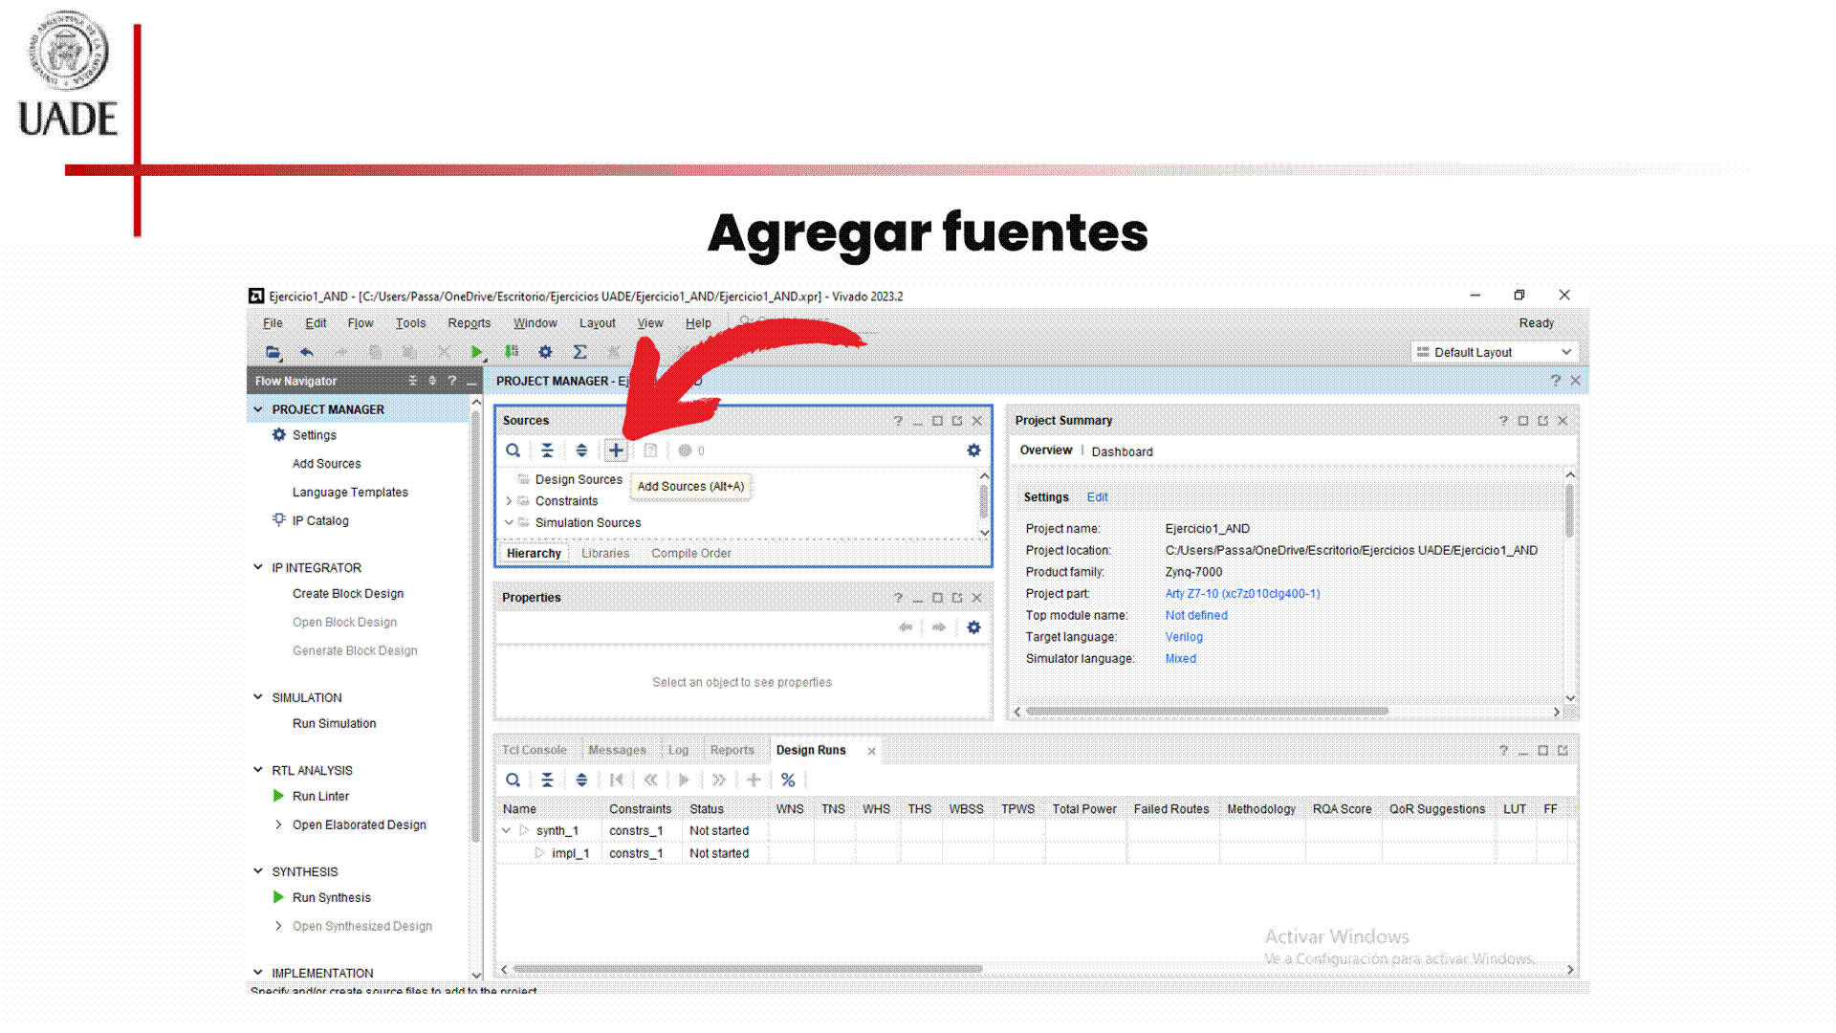1836x1033 pixels.
Task: Click the Edit link beside Settings
Action: pos(1097,497)
